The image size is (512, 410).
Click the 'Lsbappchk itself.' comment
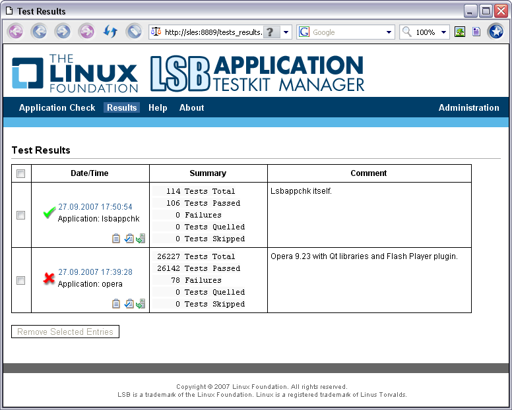301,190
